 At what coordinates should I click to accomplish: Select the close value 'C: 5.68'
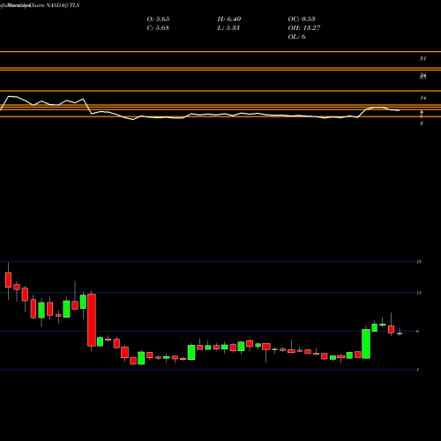point(158,28)
